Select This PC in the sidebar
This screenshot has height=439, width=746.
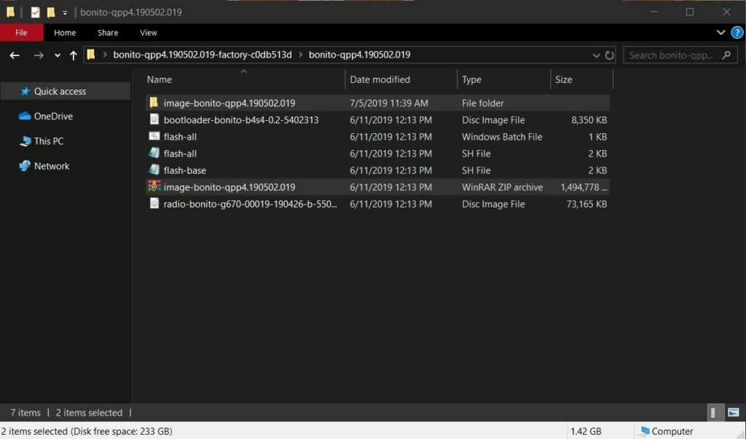pos(48,141)
